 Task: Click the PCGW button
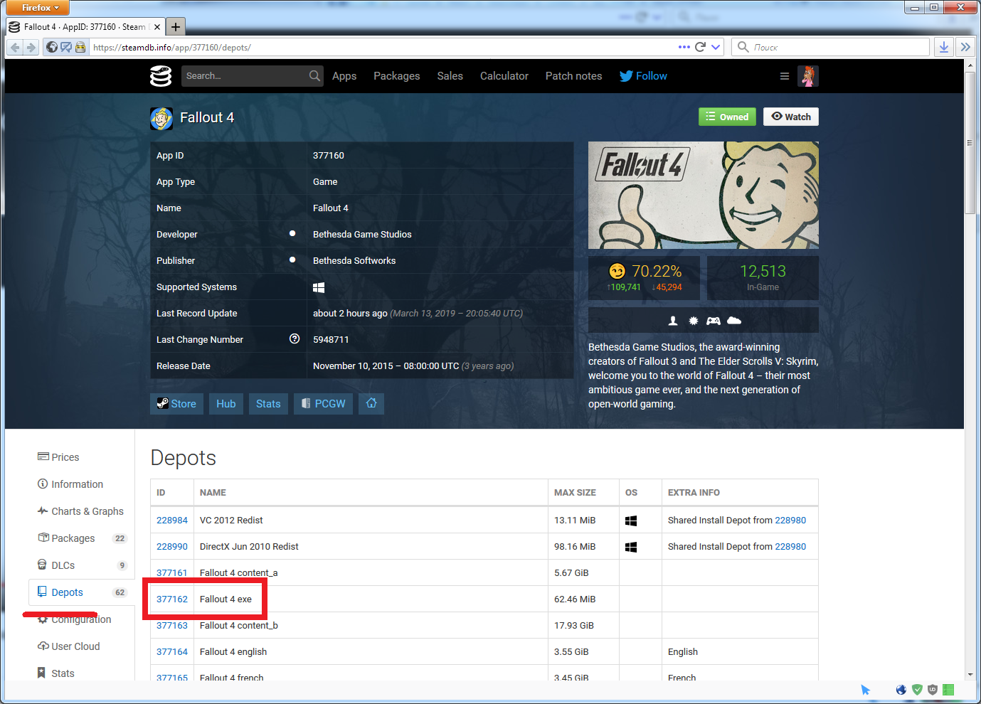[x=324, y=404]
